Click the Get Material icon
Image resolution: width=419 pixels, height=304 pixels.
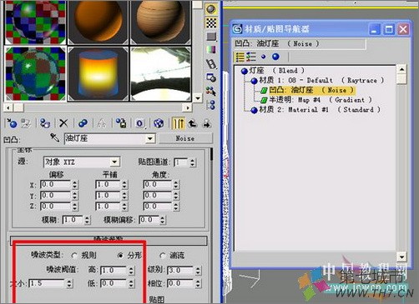(13, 123)
